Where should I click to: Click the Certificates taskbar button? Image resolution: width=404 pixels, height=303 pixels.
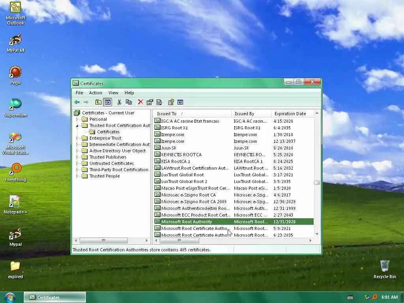coord(55,297)
